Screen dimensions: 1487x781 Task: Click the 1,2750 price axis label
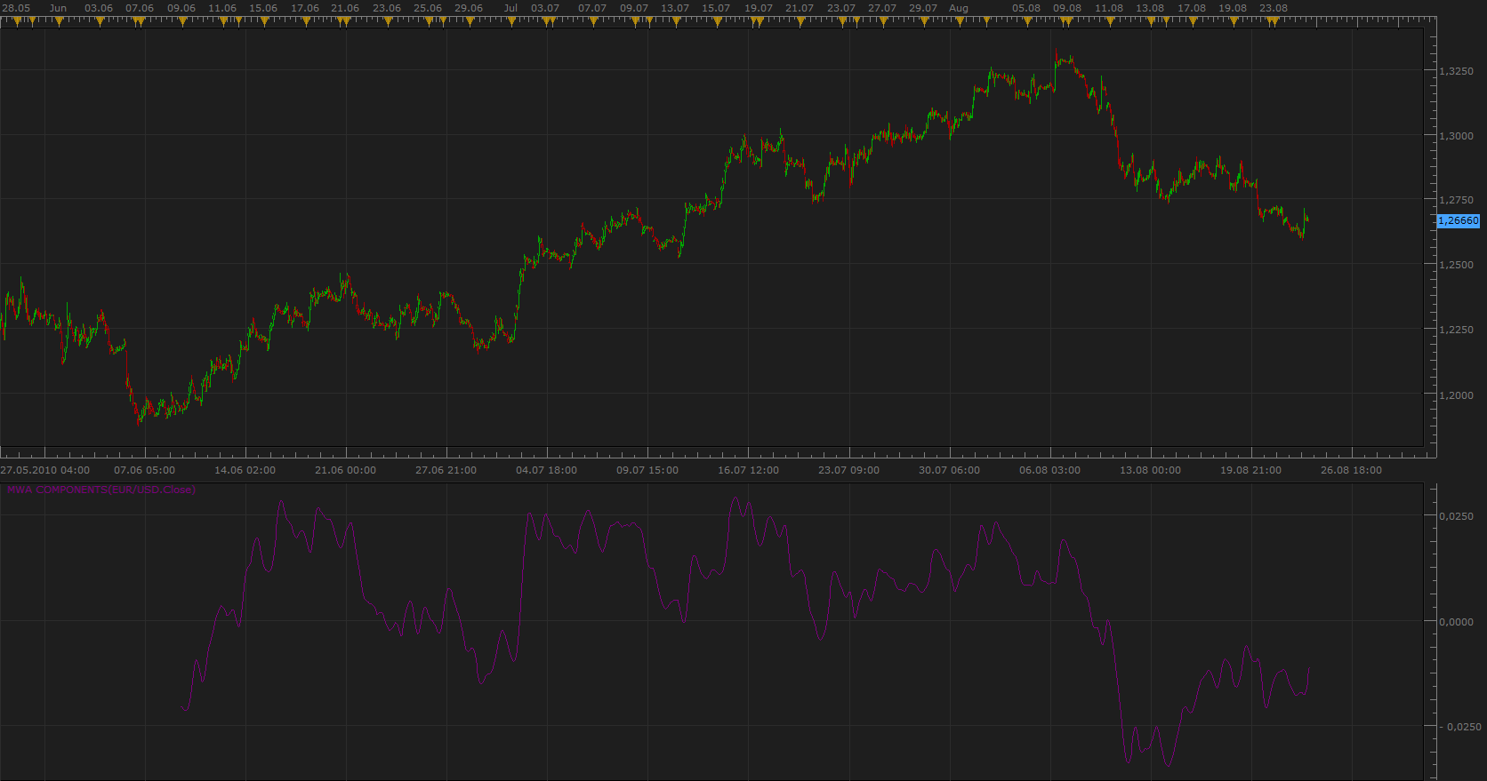pos(1457,201)
